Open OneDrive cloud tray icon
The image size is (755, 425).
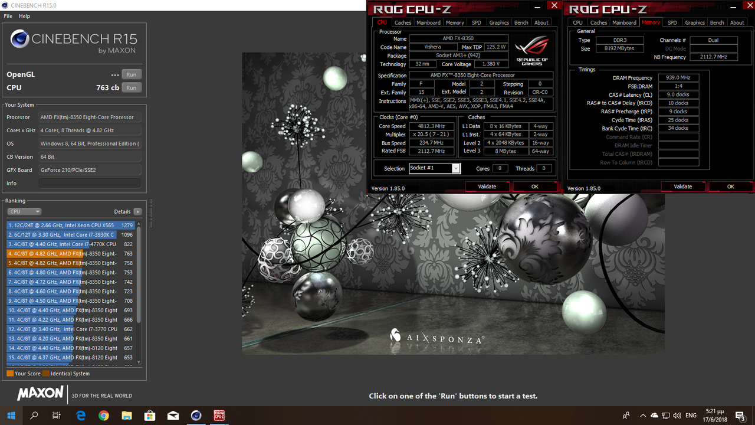[654, 416]
